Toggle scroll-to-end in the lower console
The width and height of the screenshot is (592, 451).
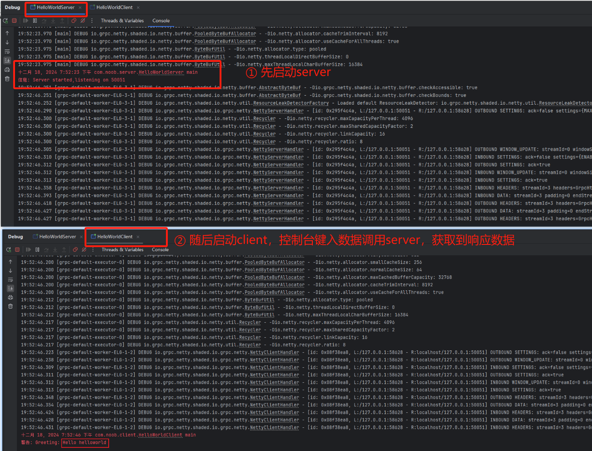click(x=10, y=289)
